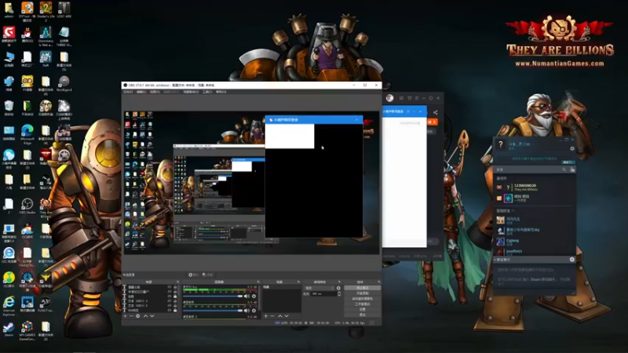Remove selected source with minus icon
This screenshot has width=628, height=353.
pyautogui.click(x=131, y=316)
